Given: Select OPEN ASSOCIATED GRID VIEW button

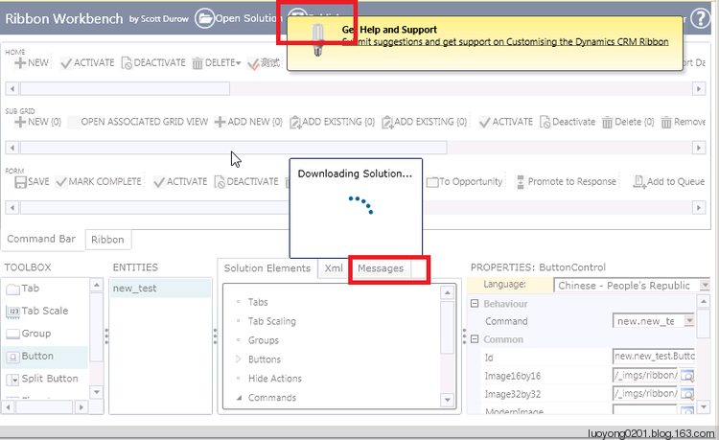Looking at the screenshot, I should point(138,122).
